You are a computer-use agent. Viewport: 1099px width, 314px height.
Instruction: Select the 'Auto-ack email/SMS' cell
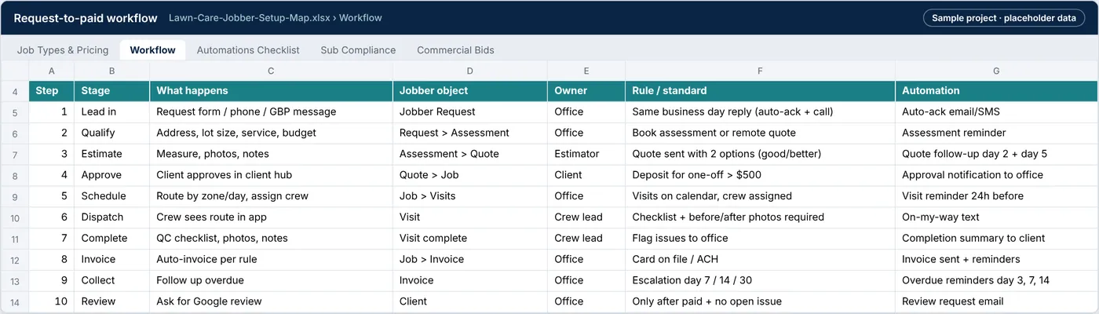[996, 112]
